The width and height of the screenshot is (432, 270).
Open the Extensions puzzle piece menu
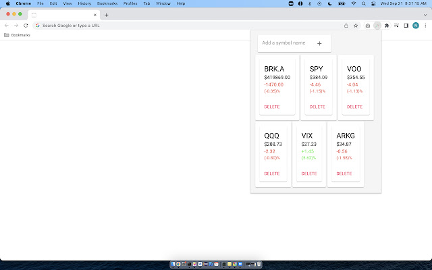tap(387, 26)
